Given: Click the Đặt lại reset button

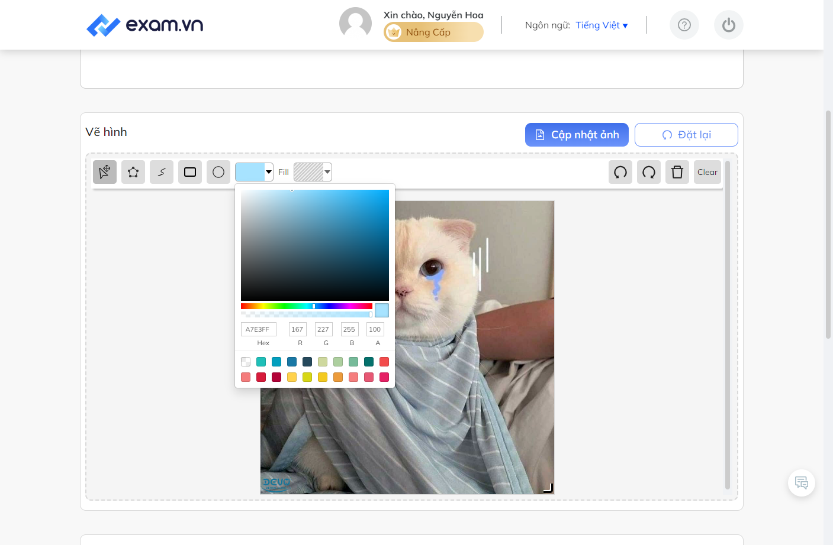Looking at the screenshot, I should 686,135.
